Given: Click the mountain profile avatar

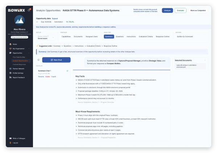Looking at the screenshot, I should (x=19, y=20).
